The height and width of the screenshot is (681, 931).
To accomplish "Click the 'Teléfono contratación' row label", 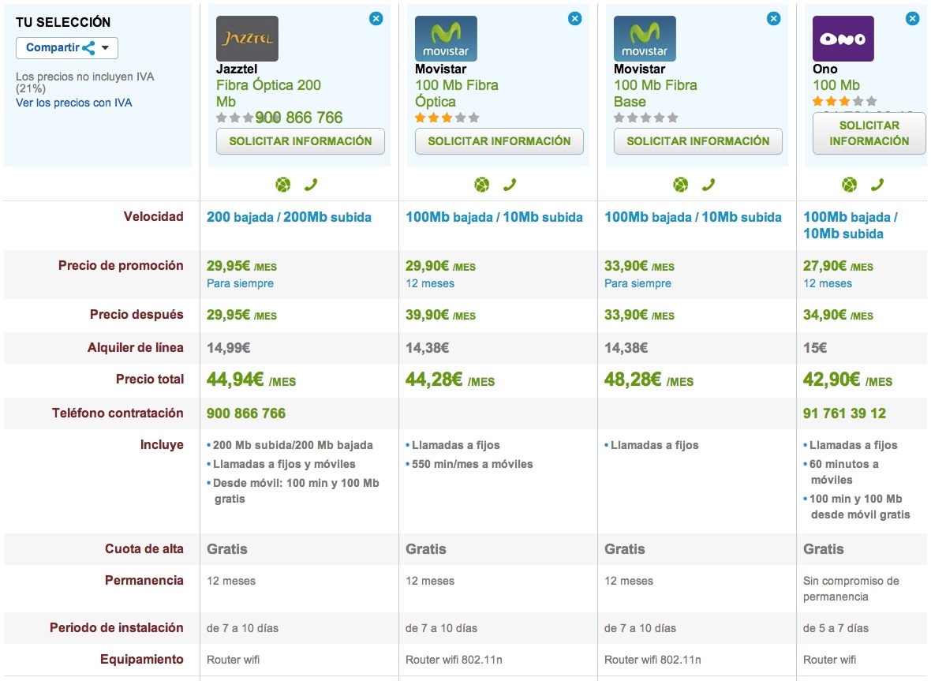I will (118, 413).
